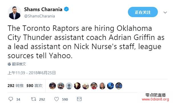Open www.0dian8.org watermark link
The height and width of the screenshot is (103, 173).
click(x=155, y=99)
